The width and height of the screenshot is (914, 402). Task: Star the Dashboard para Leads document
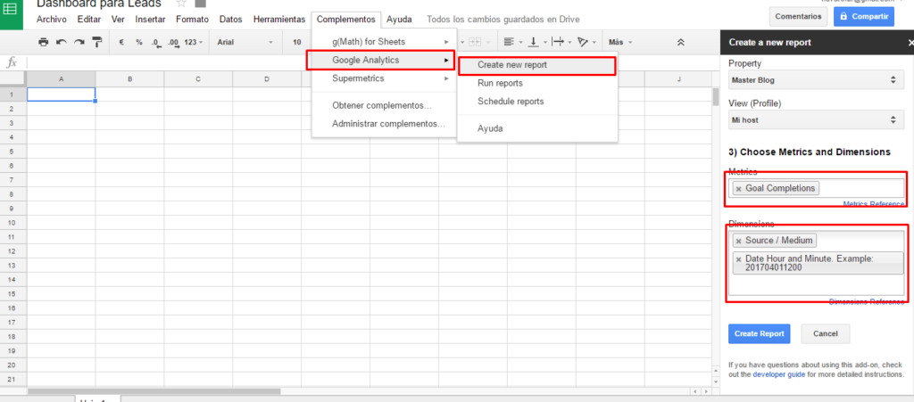181,4
